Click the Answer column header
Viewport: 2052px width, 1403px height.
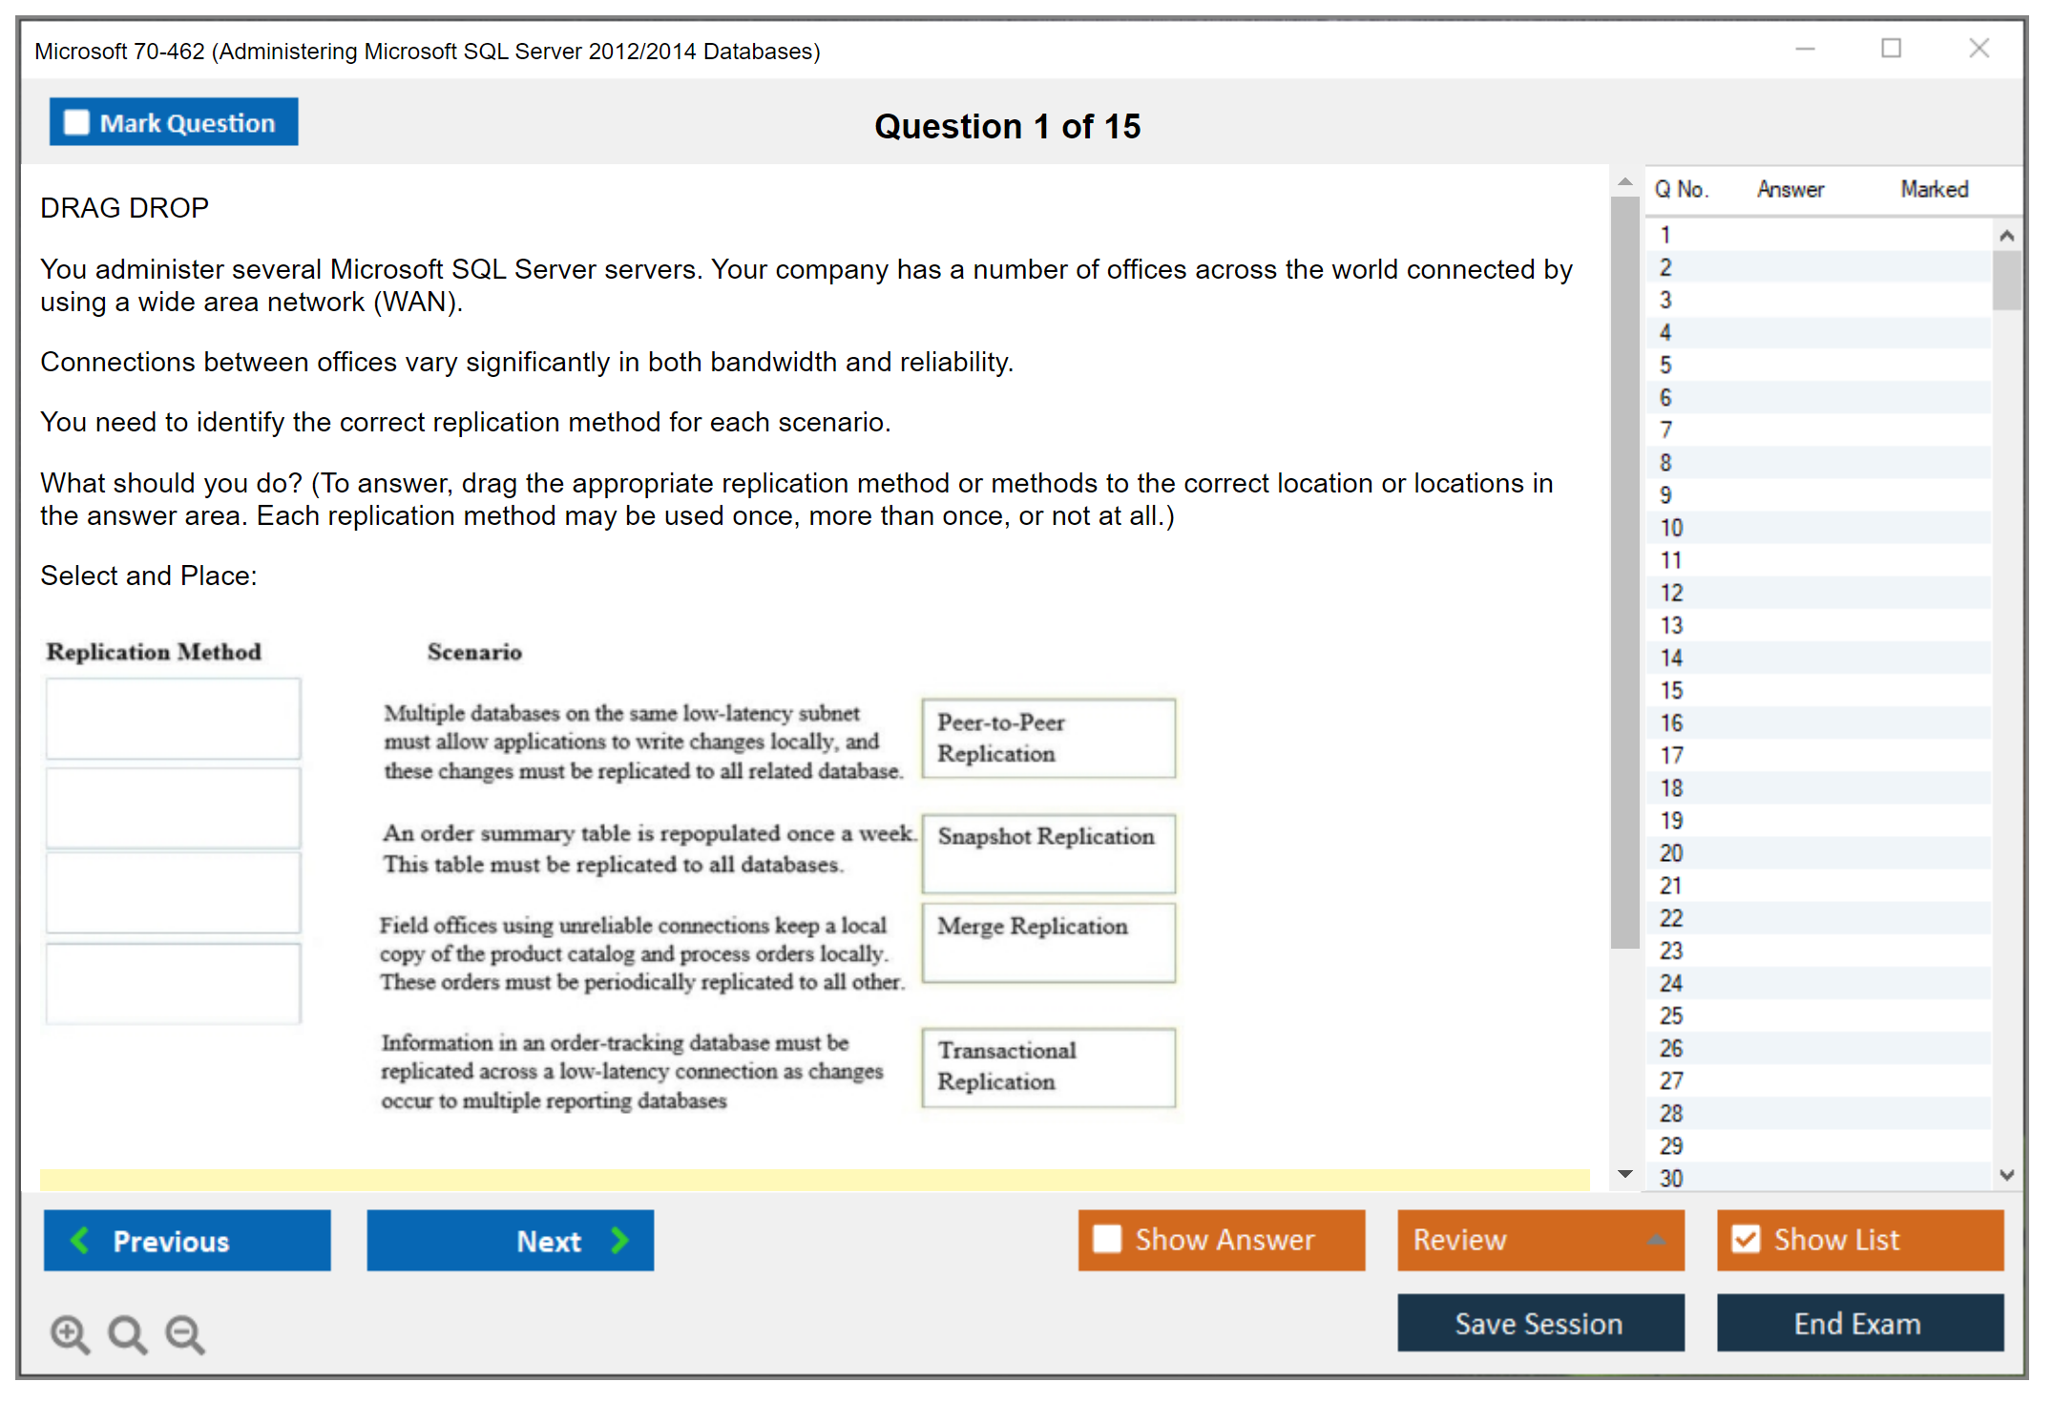1790,189
